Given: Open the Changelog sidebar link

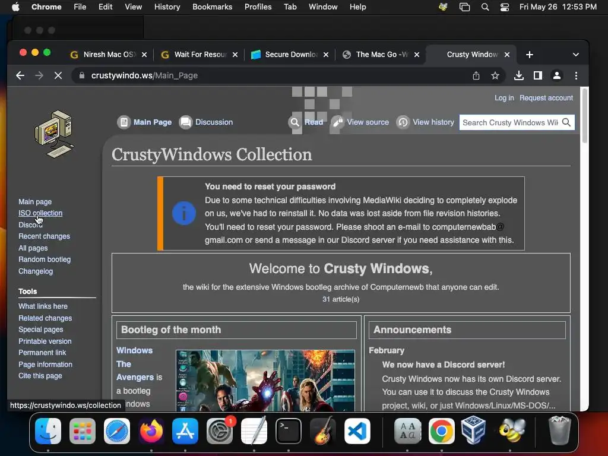Looking at the screenshot, I should click(x=36, y=271).
